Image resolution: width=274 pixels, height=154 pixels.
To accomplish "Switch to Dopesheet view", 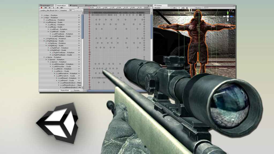I will point(65,90).
